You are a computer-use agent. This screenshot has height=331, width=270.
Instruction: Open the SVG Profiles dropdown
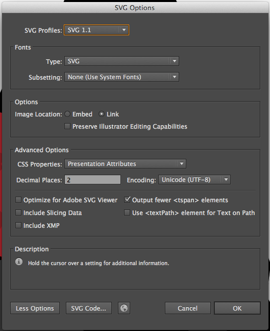(96, 30)
